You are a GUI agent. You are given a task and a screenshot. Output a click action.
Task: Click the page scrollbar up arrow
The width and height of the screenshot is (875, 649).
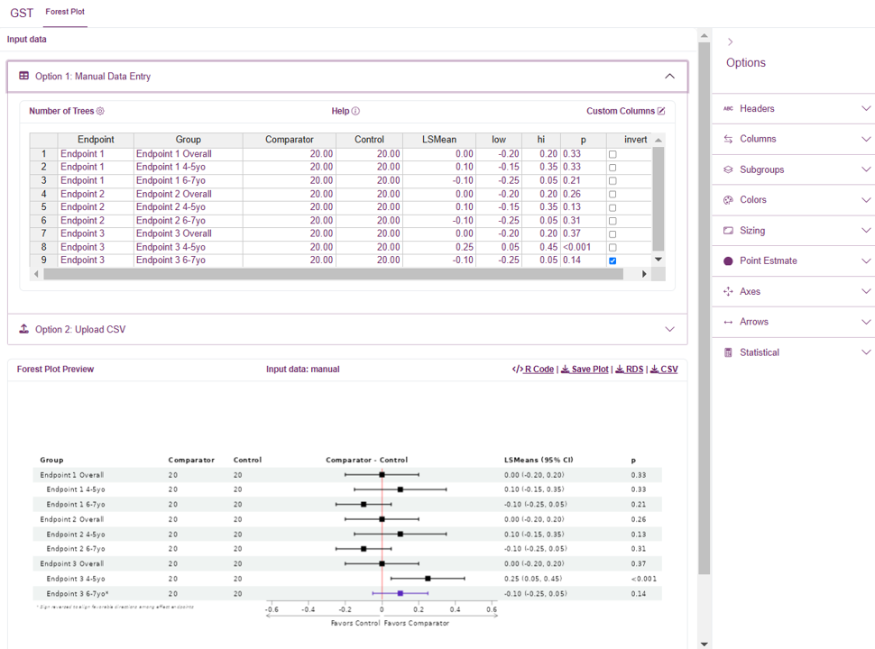pyautogui.click(x=705, y=35)
